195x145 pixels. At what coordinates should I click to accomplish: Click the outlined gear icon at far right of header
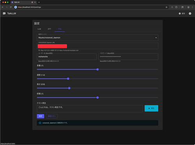(x=190, y=14)
